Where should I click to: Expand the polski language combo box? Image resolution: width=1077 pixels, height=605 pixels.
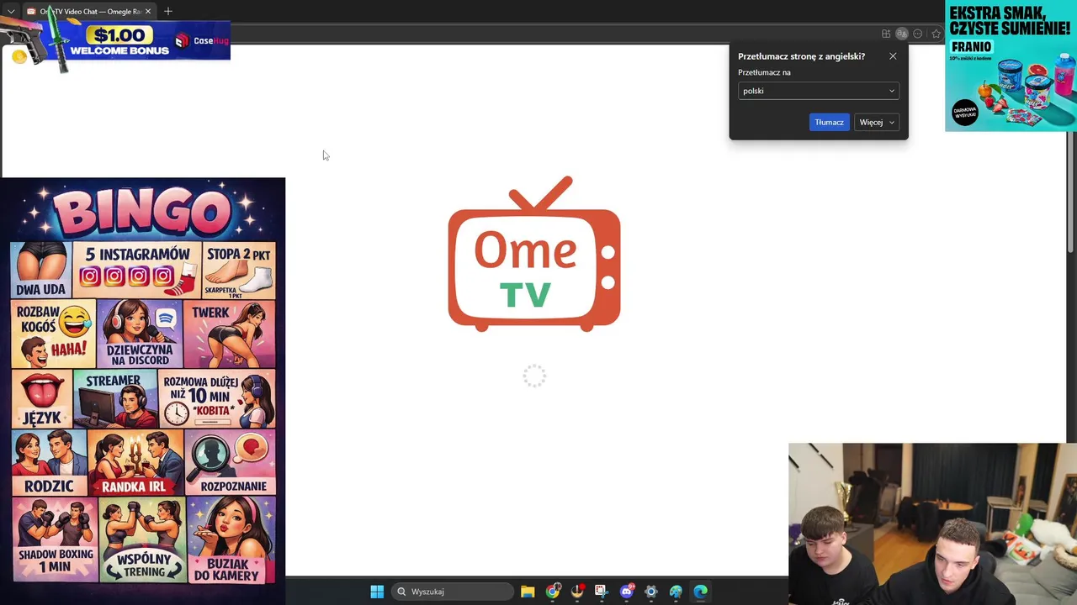[818, 91]
